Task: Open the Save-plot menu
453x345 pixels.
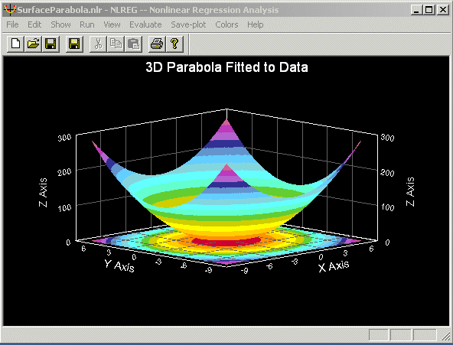Action: (188, 24)
